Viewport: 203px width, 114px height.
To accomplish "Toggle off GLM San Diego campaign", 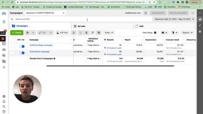I will pyautogui.click(x=22, y=47).
